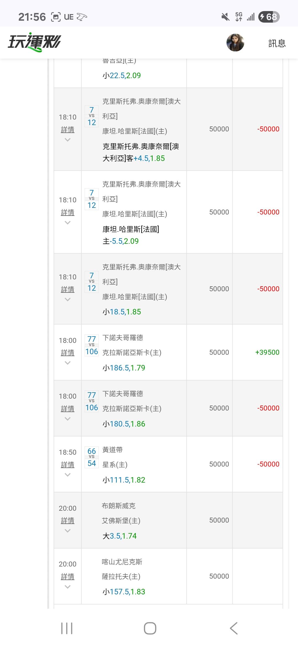298x646 pixels.
Task: Open 詳情 for 喀山尤尼克斯 match
Action: [68, 576]
